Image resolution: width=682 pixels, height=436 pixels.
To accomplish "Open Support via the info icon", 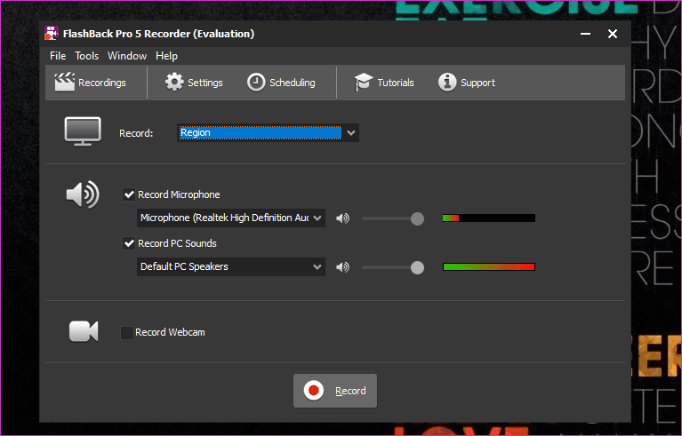I will coord(447,82).
